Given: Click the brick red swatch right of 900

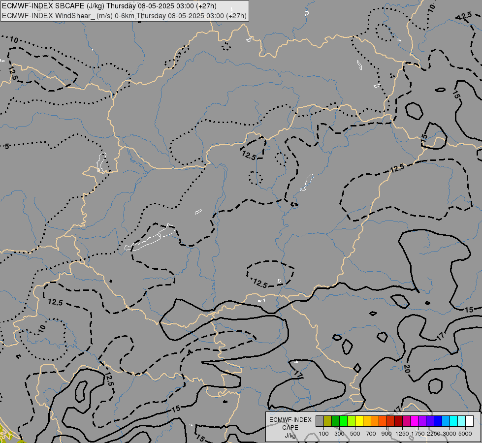Looking at the screenshot, I should tap(390, 421).
